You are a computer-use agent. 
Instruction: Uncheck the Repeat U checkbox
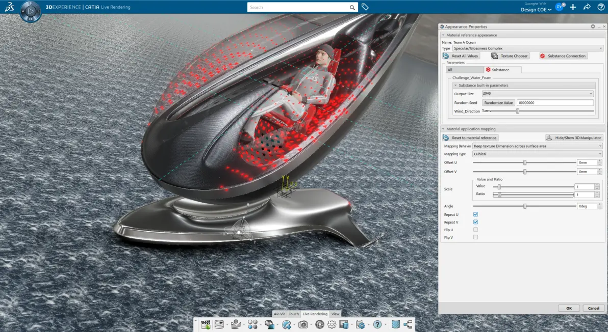(x=475, y=214)
